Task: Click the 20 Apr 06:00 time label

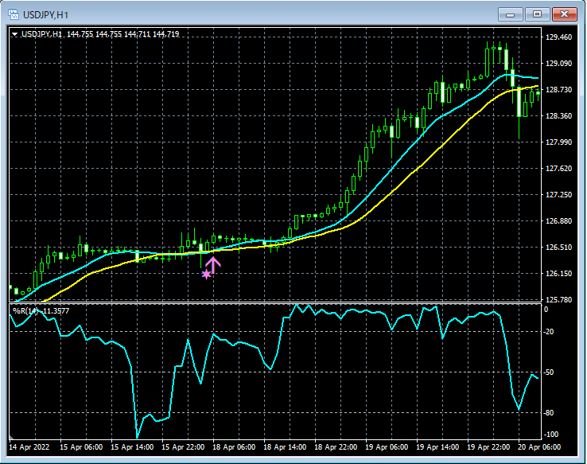Action: (x=539, y=447)
